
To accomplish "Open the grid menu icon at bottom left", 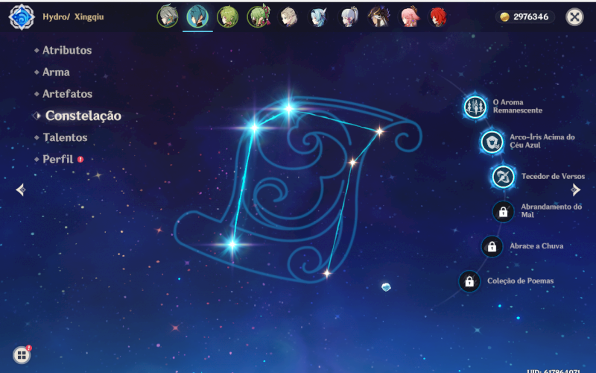I will 22,355.
